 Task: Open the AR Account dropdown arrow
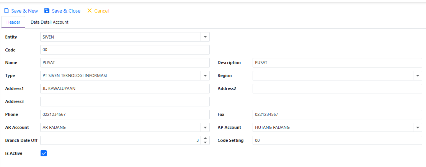pos(205,127)
